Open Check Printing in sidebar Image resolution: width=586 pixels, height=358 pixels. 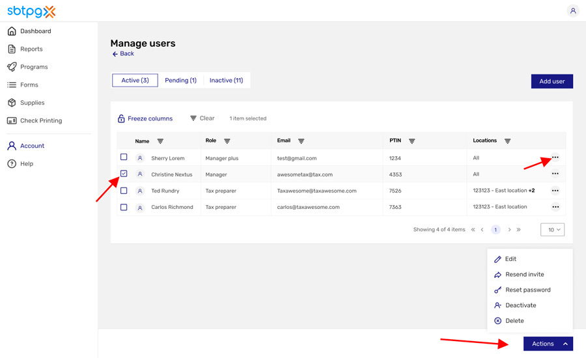35,120
